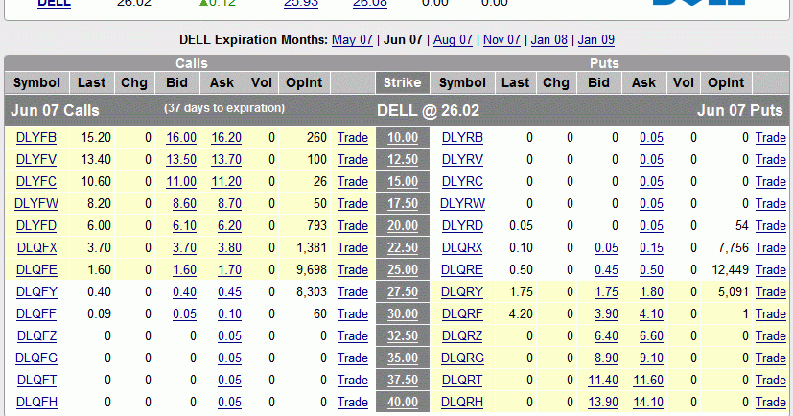Open put symbol DLYRC
Viewport: 793px width, 416px height.
tap(462, 181)
